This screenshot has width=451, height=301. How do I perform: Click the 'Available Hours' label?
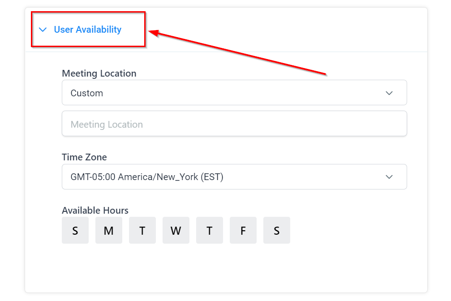95,211
